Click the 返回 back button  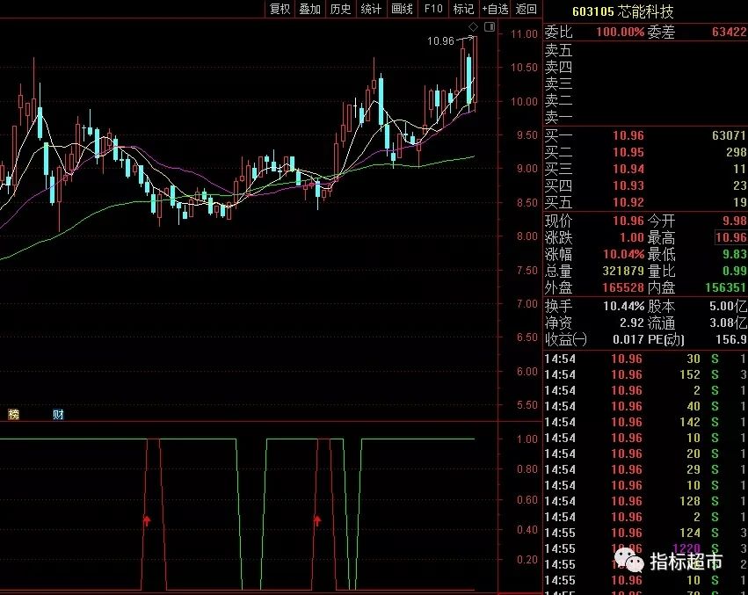[527, 9]
